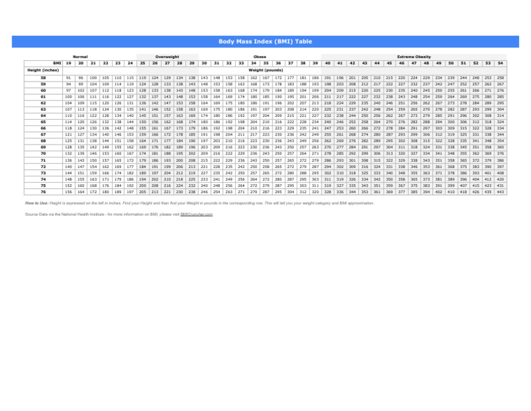The width and height of the screenshot is (531, 411).
Task: Select weight 153 at height 60, BMI 30
Action: [204, 91]
